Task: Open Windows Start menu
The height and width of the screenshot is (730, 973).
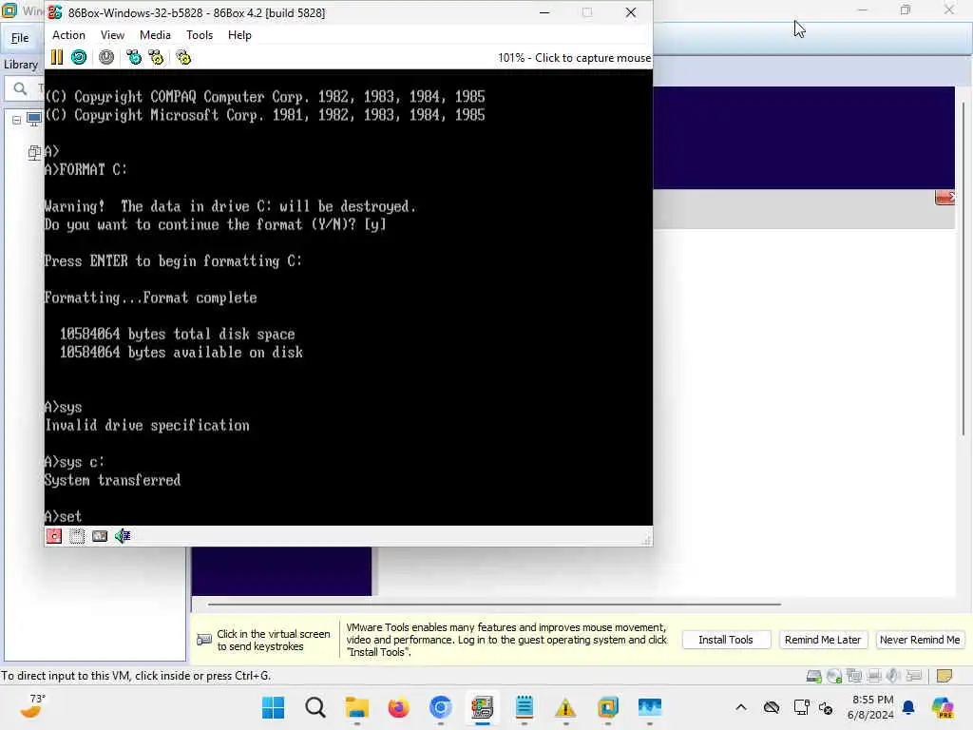Action: pos(273,707)
